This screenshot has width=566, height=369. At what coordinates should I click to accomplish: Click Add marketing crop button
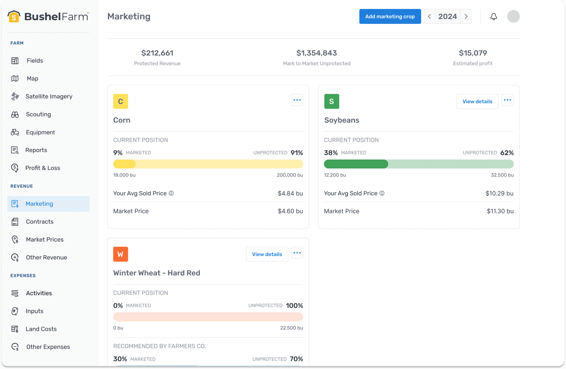pyautogui.click(x=390, y=16)
